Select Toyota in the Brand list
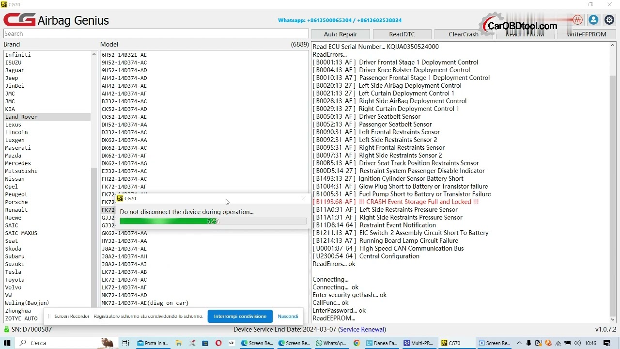This screenshot has height=349, width=620. tap(47, 280)
